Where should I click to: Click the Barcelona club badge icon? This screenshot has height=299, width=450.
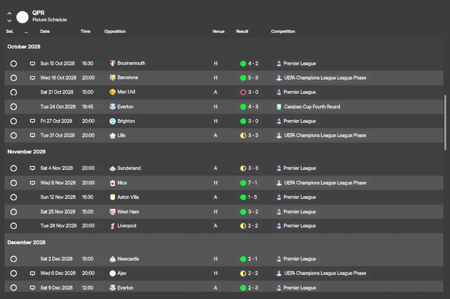(x=112, y=78)
